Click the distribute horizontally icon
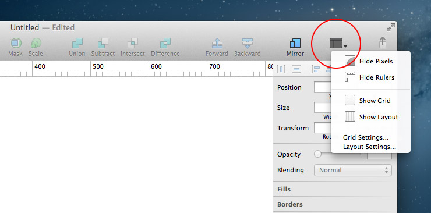Screen dimensions: 431x213 [x=281, y=69]
